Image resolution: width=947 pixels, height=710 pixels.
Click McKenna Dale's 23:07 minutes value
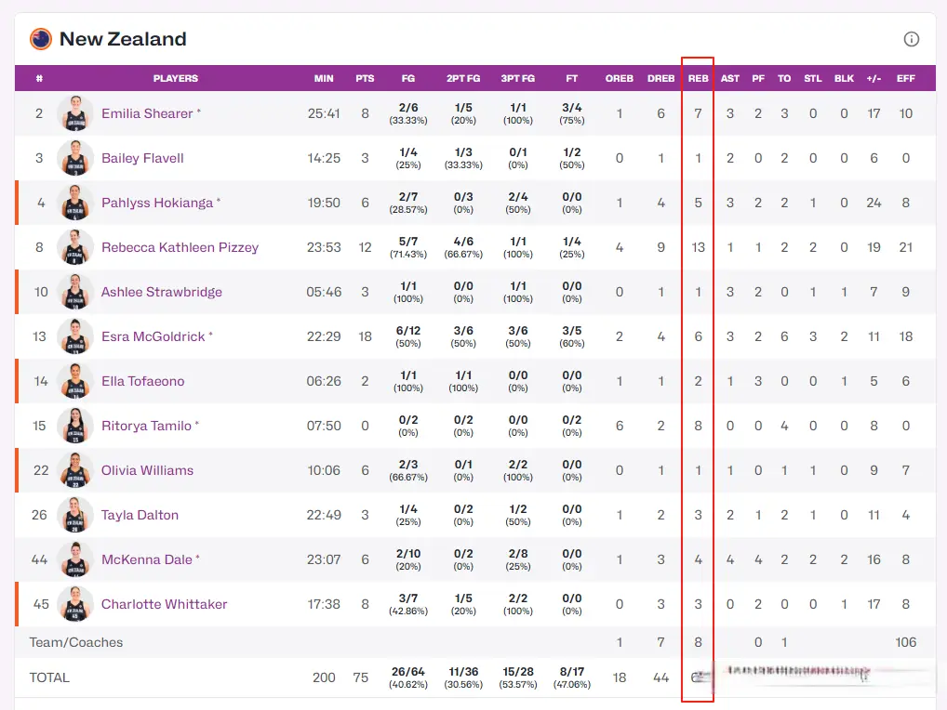(324, 559)
